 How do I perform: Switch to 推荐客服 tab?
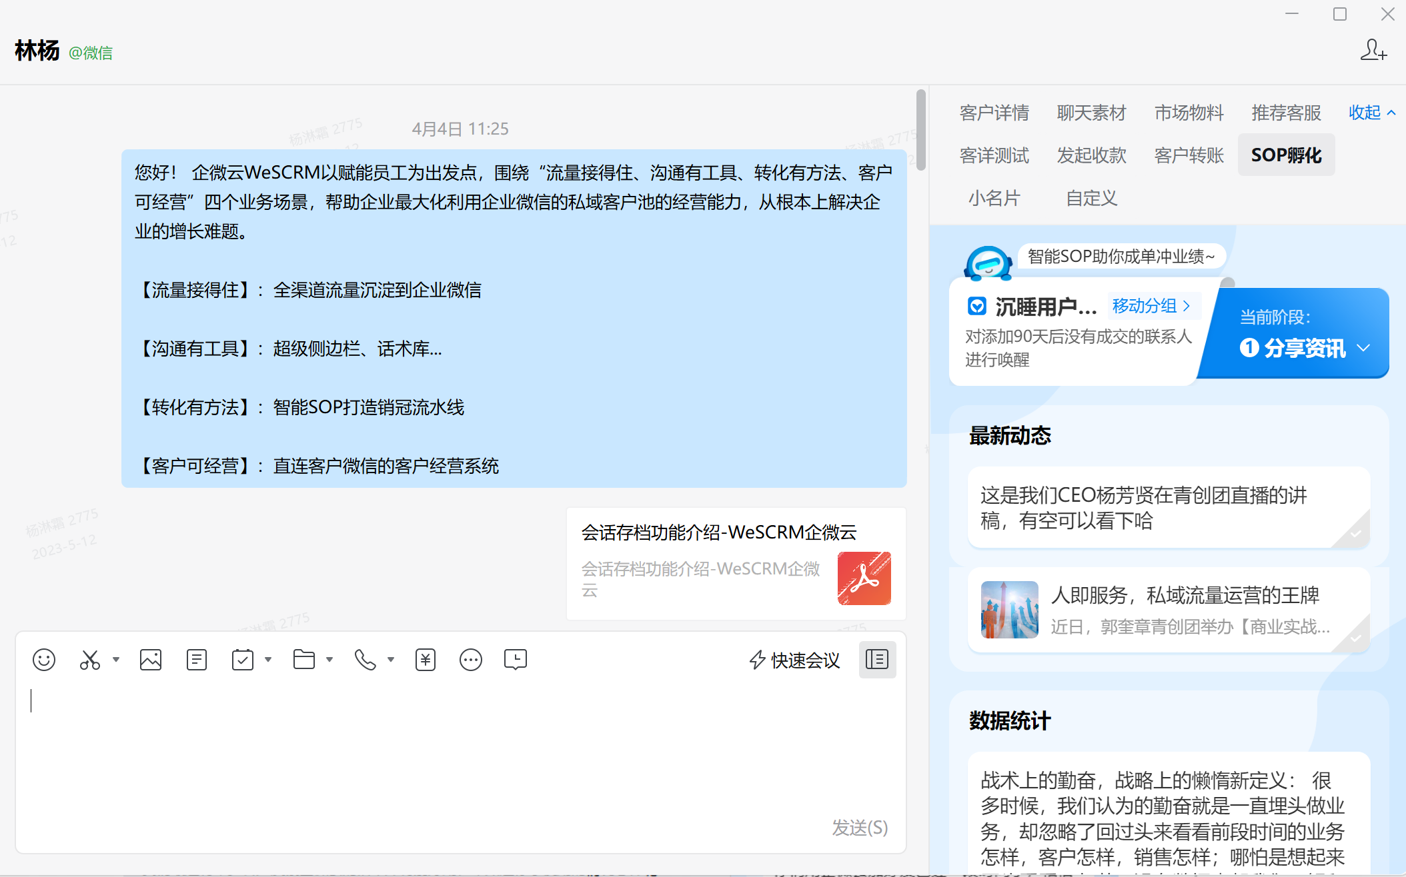tap(1287, 113)
